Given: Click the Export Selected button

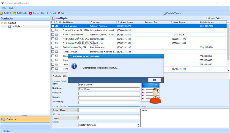Looking at the screenshot, I should click(x=215, y=18).
